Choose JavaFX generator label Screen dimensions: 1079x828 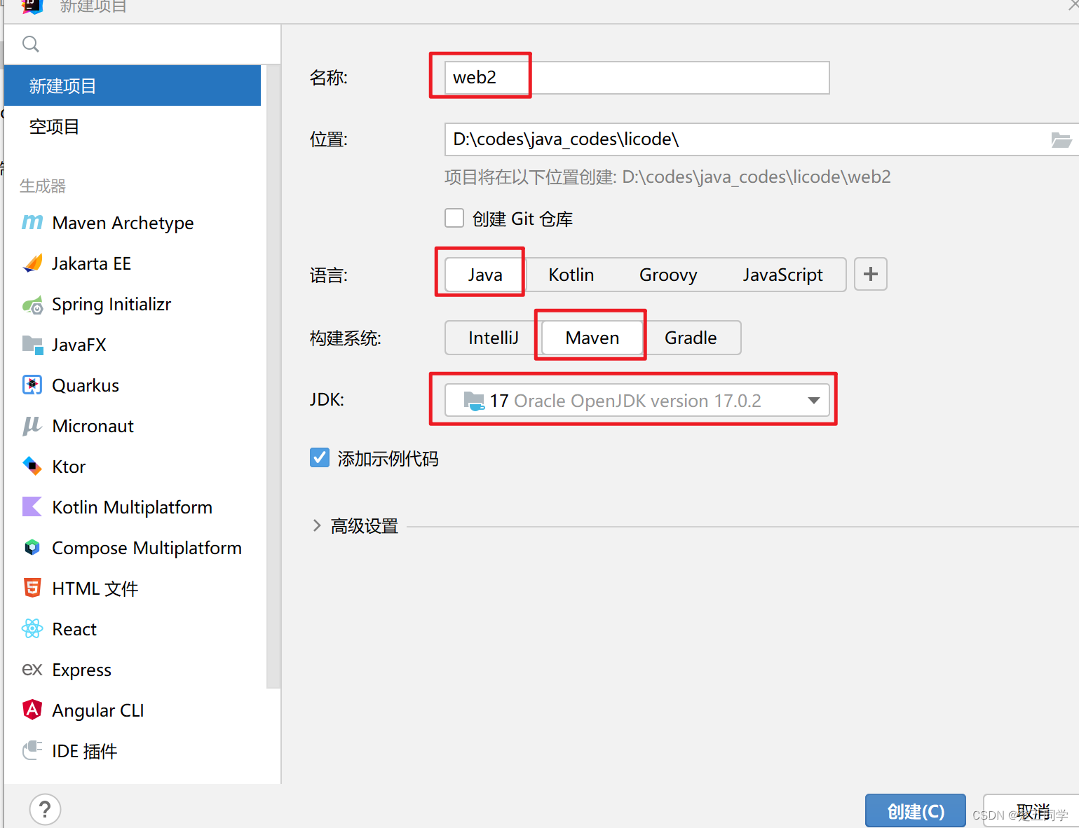[79, 345]
